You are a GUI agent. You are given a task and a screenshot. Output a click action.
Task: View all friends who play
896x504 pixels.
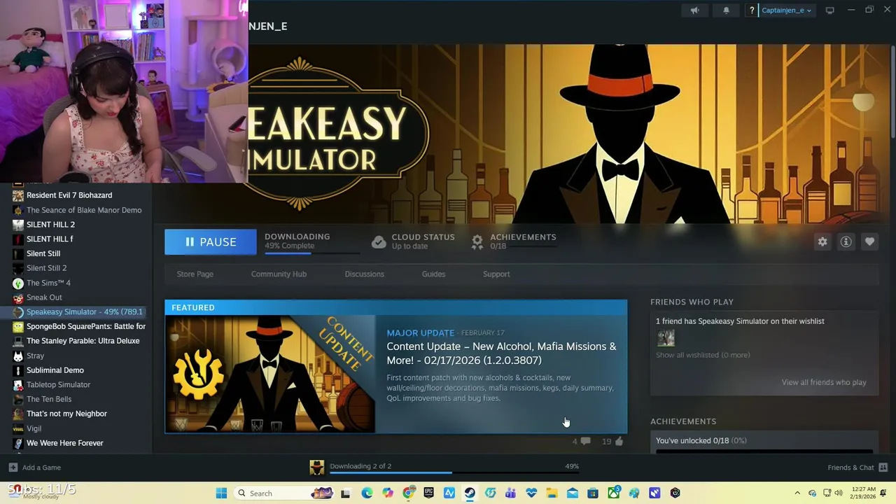pyautogui.click(x=824, y=382)
